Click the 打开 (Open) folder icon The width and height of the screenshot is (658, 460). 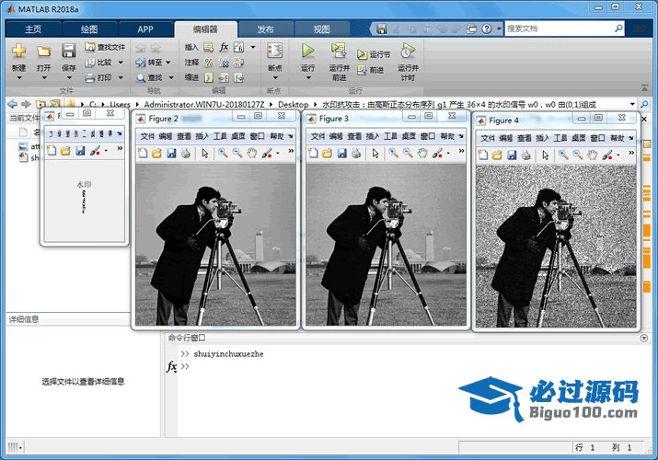pyautogui.click(x=43, y=52)
